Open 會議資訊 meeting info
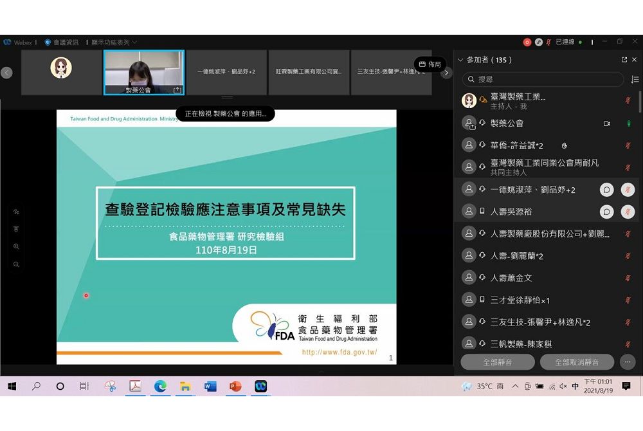 (x=62, y=42)
